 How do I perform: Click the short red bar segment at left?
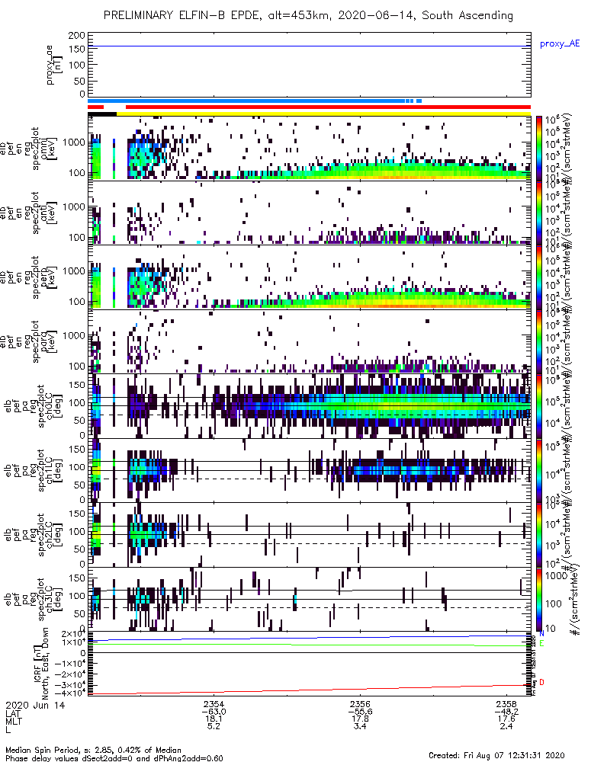[x=96, y=107]
